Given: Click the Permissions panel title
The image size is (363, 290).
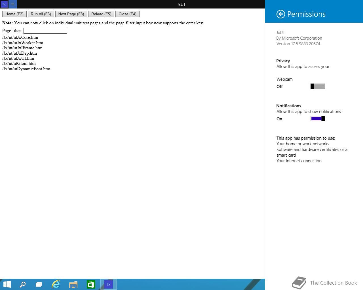Looking at the screenshot, I should click(306, 14).
